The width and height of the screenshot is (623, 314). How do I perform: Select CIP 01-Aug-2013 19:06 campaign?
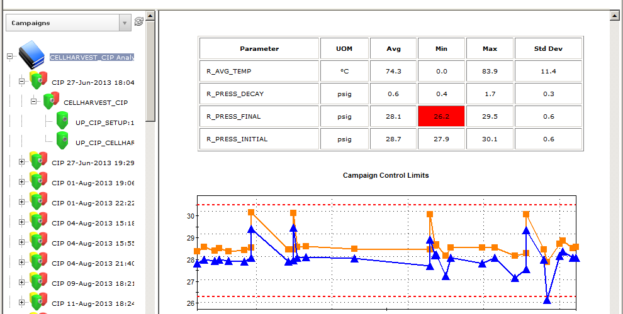(93, 183)
